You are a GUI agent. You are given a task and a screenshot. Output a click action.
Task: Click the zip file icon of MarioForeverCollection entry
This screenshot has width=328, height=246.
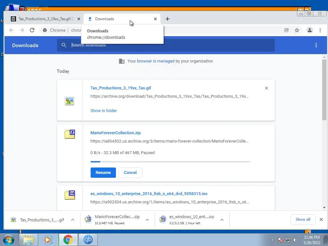click(x=70, y=134)
